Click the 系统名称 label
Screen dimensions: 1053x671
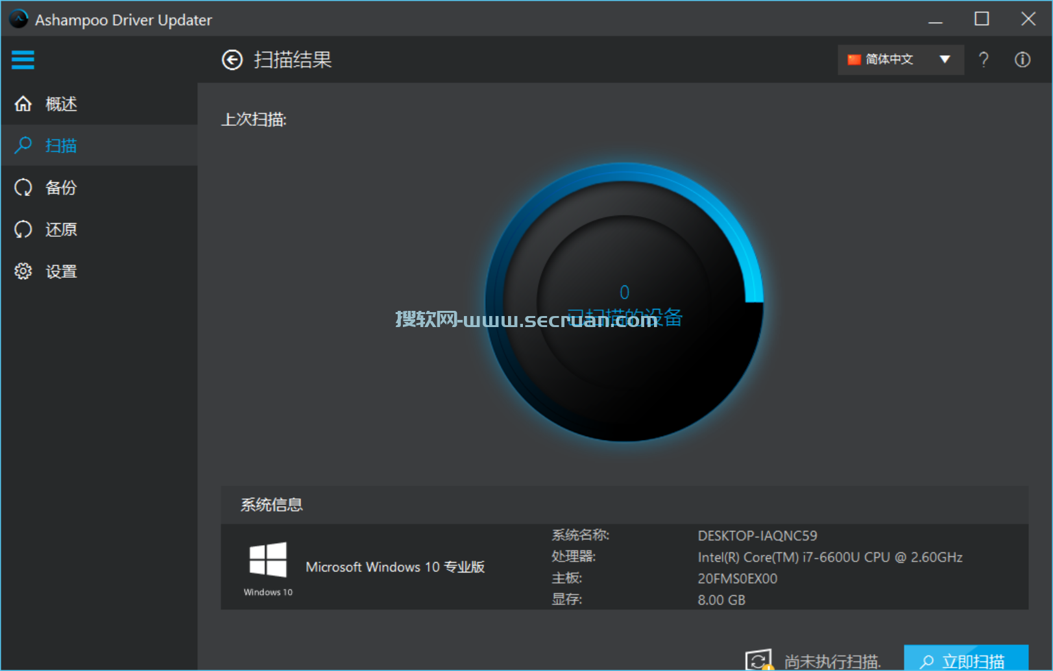[580, 535]
